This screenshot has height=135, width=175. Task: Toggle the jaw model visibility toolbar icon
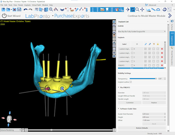click(102, 10)
